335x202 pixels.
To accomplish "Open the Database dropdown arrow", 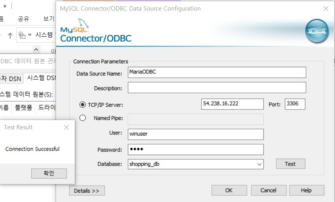I will pyautogui.click(x=259, y=164).
